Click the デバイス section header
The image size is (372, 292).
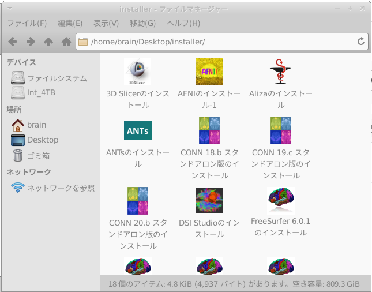[x=21, y=62]
